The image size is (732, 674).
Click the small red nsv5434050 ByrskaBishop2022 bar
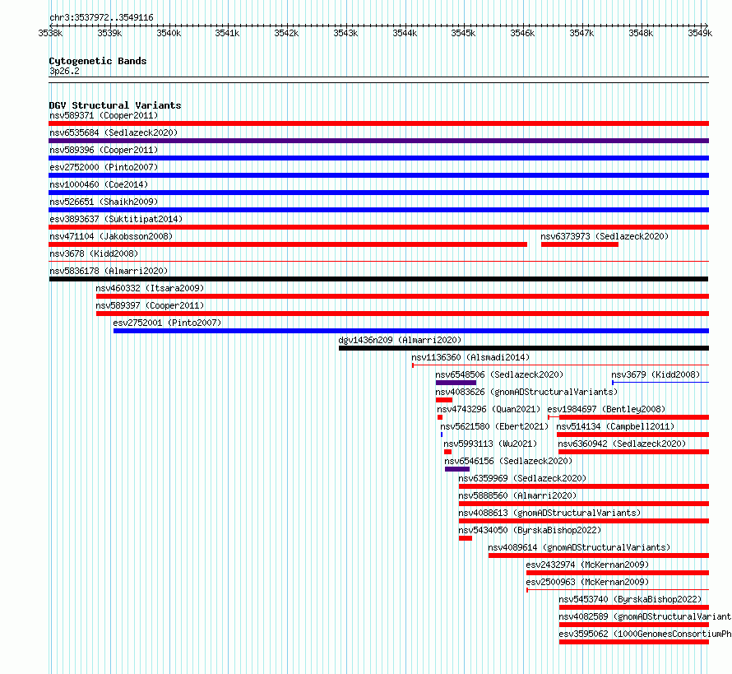tap(466, 538)
